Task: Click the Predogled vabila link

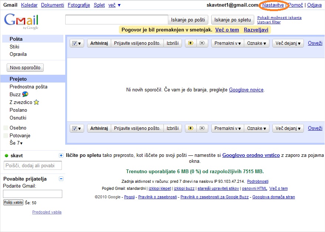Action: 47,212
